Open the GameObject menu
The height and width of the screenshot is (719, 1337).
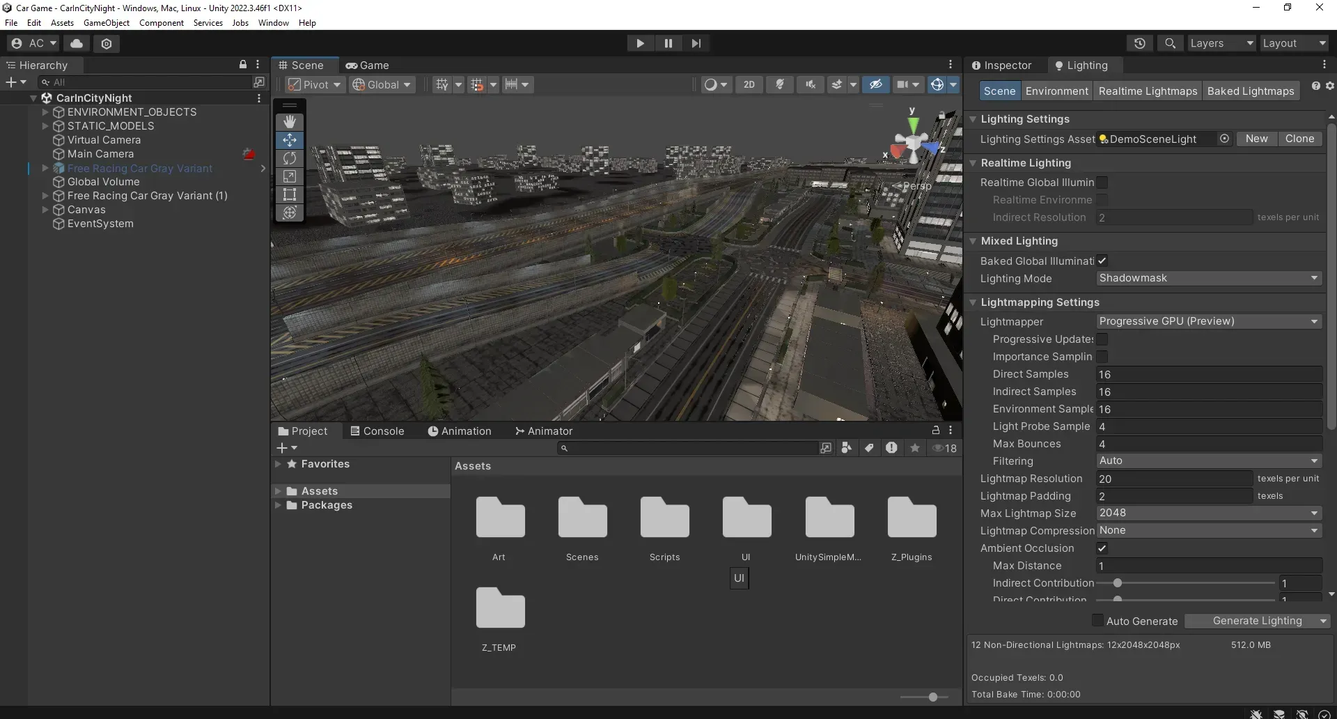pos(107,23)
